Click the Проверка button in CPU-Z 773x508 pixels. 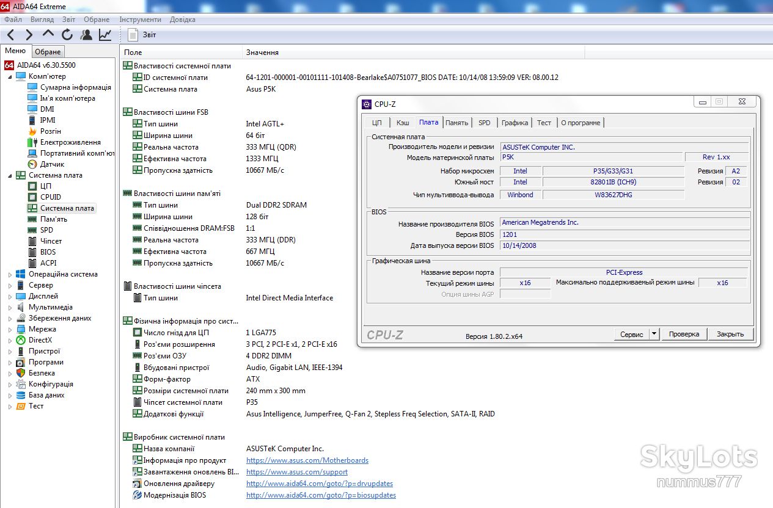point(684,335)
